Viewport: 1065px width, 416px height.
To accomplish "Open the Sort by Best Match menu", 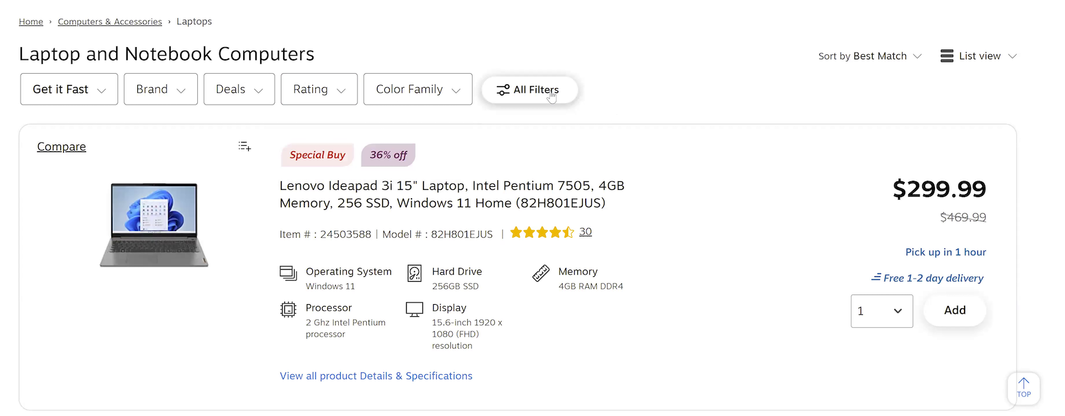I will tap(870, 56).
